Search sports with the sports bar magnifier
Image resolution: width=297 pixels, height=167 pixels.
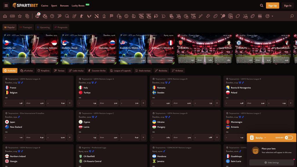292,16
